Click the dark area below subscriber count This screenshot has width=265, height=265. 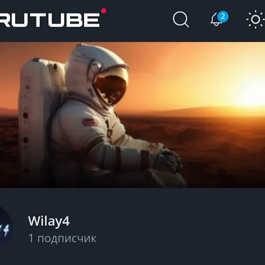132,255
